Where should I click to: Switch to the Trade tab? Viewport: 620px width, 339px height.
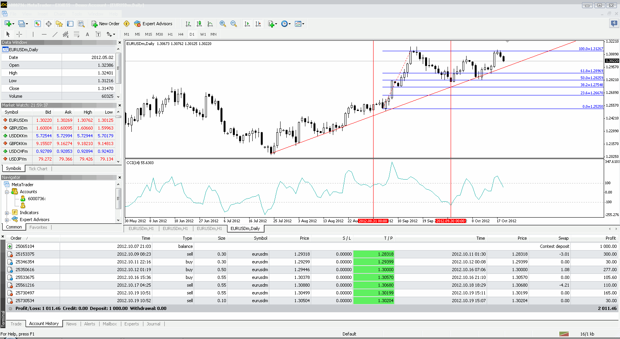tap(16, 324)
